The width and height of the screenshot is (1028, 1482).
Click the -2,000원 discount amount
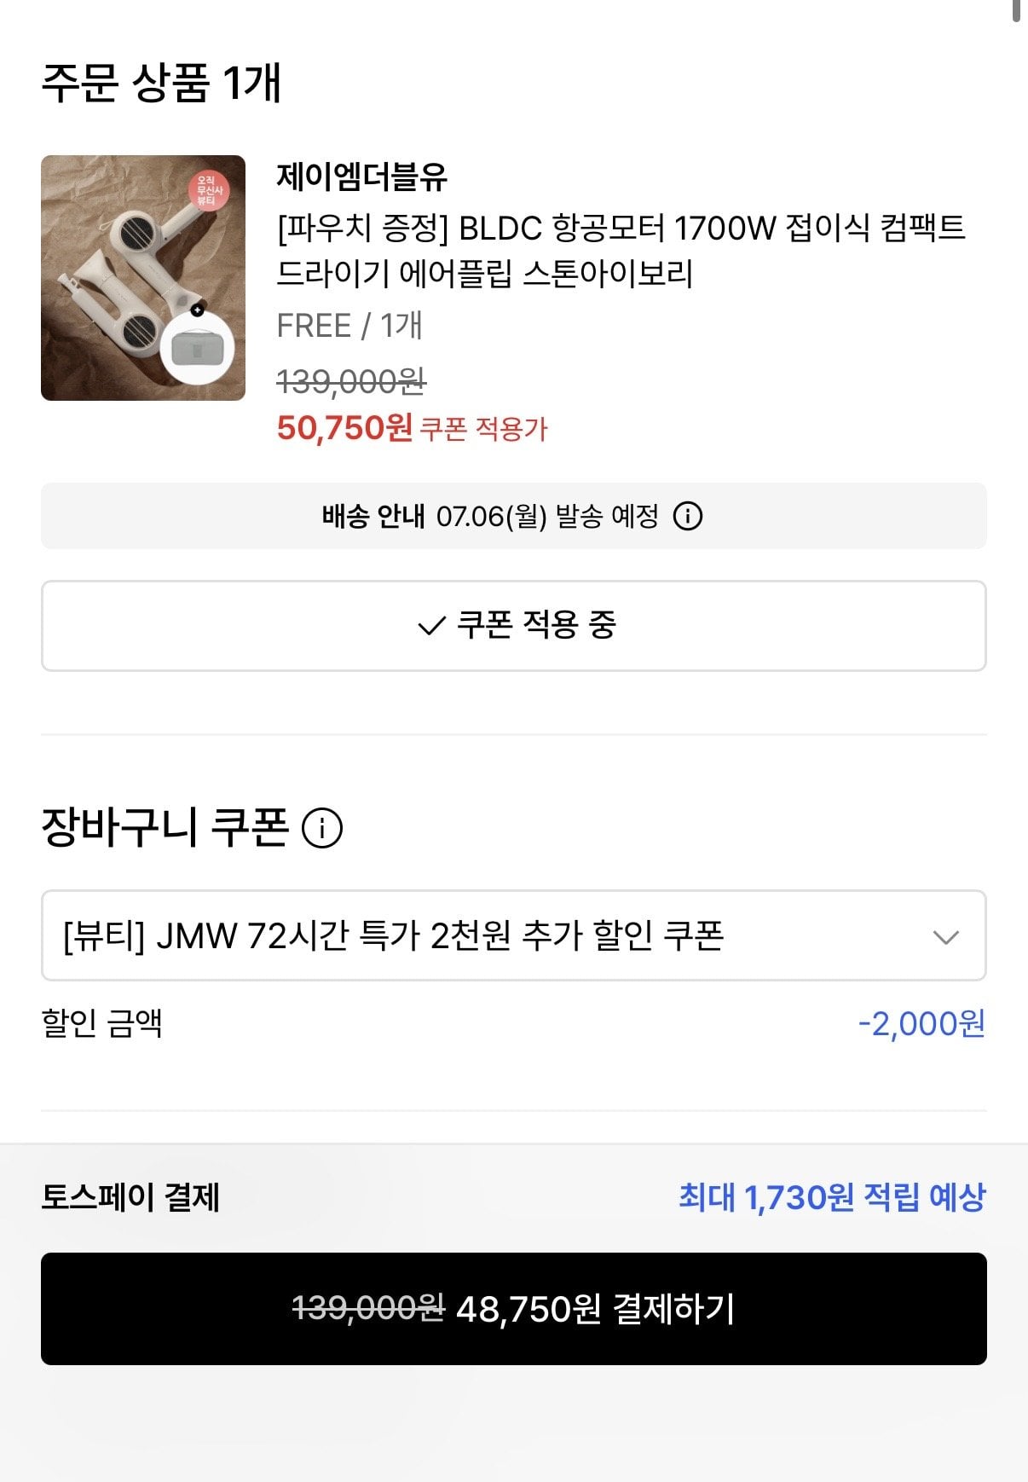point(921,1023)
